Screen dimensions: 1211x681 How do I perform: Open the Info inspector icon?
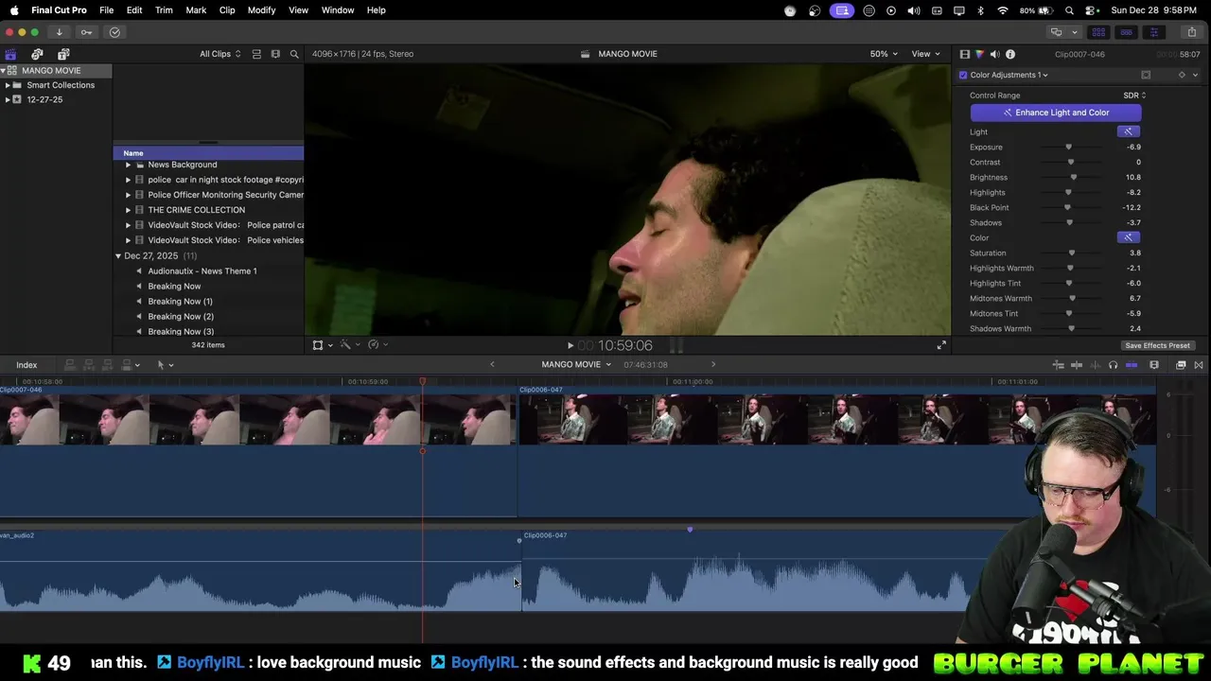pos(1010,54)
